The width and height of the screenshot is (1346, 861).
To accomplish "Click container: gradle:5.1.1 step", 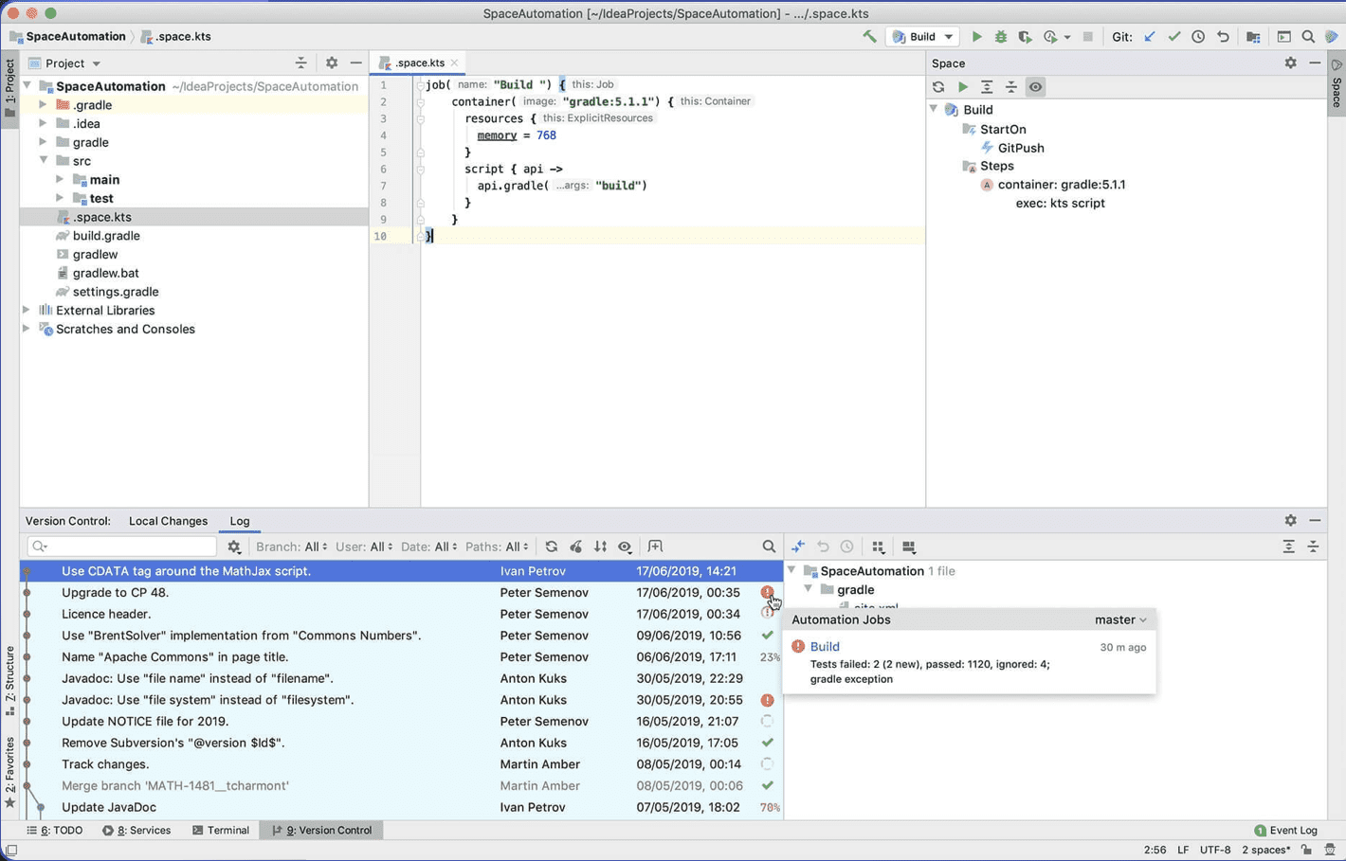I will (1061, 185).
